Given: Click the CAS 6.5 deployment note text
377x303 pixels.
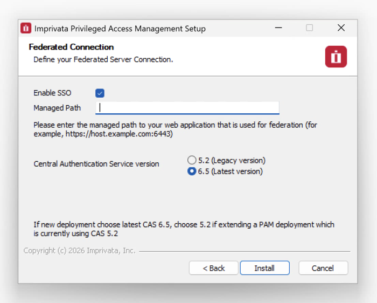Looking at the screenshot, I should pos(183,229).
